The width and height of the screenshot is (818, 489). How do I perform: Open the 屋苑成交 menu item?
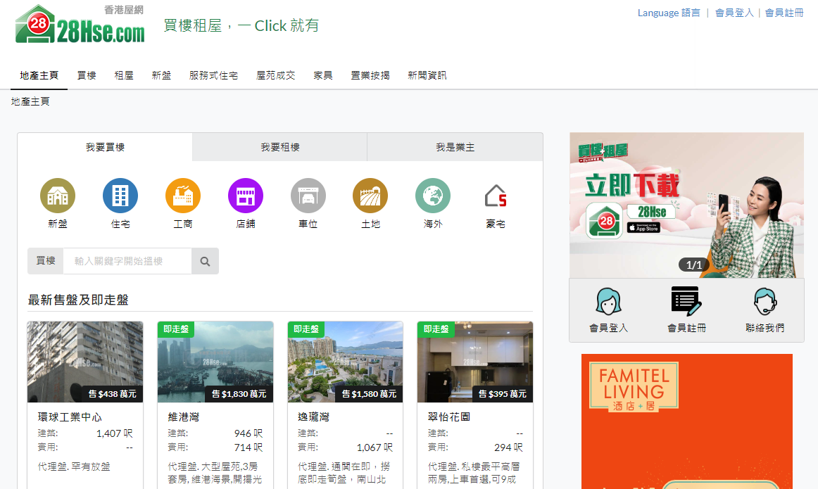(275, 75)
